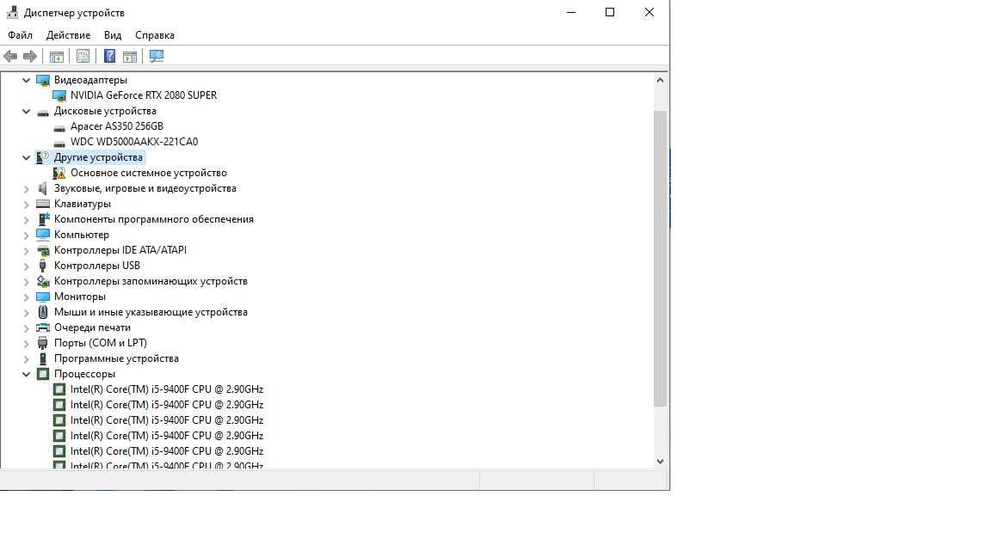Screen dimensions: 991x557
Task: Open the Справка menu
Action: [155, 35]
